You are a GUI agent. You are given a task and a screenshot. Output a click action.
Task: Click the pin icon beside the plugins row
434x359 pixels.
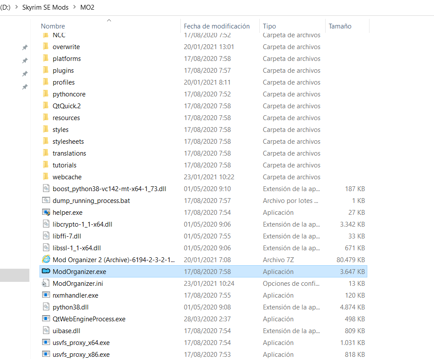point(25,74)
